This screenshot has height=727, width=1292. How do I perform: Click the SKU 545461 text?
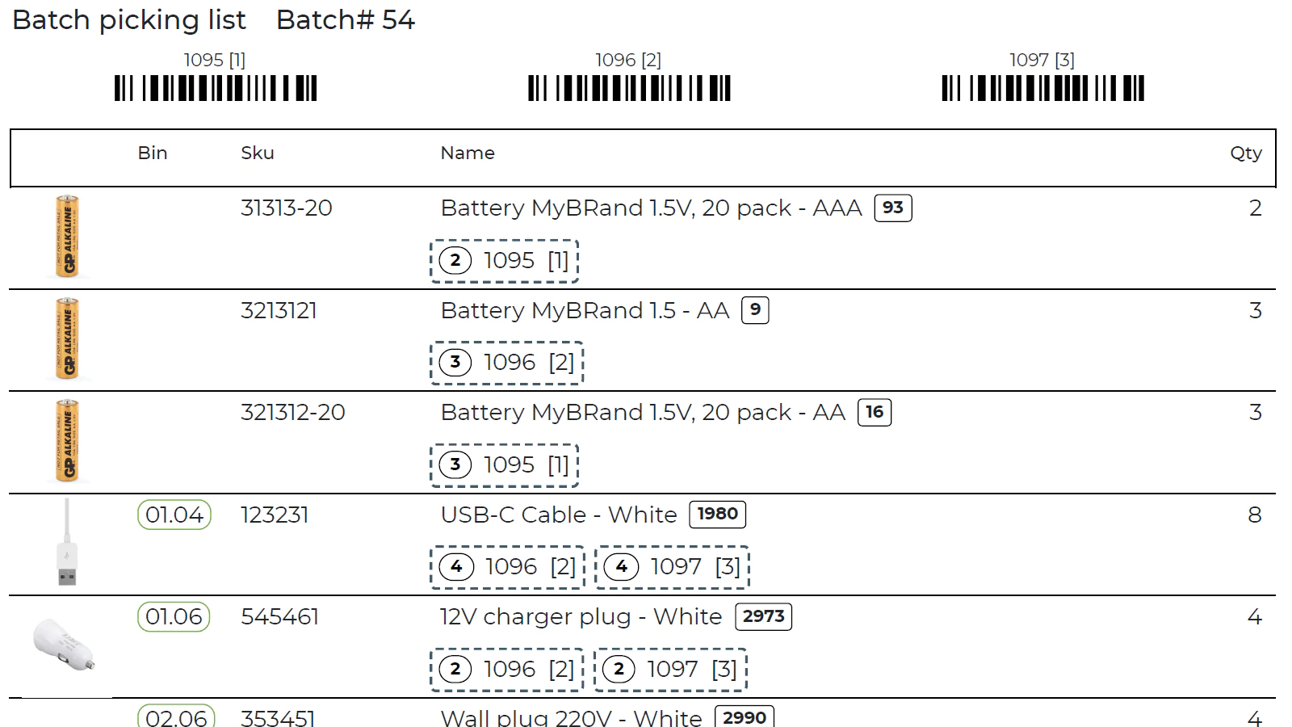[x=279, y=617]
